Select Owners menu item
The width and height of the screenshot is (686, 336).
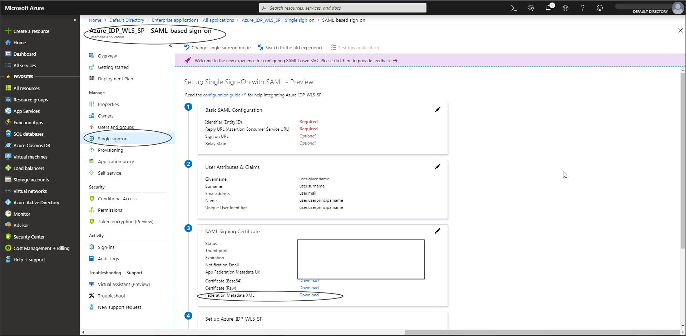(105, 116)
